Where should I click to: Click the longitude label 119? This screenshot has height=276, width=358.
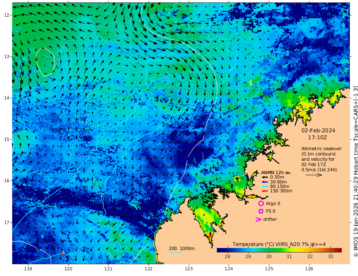[28, 269]
